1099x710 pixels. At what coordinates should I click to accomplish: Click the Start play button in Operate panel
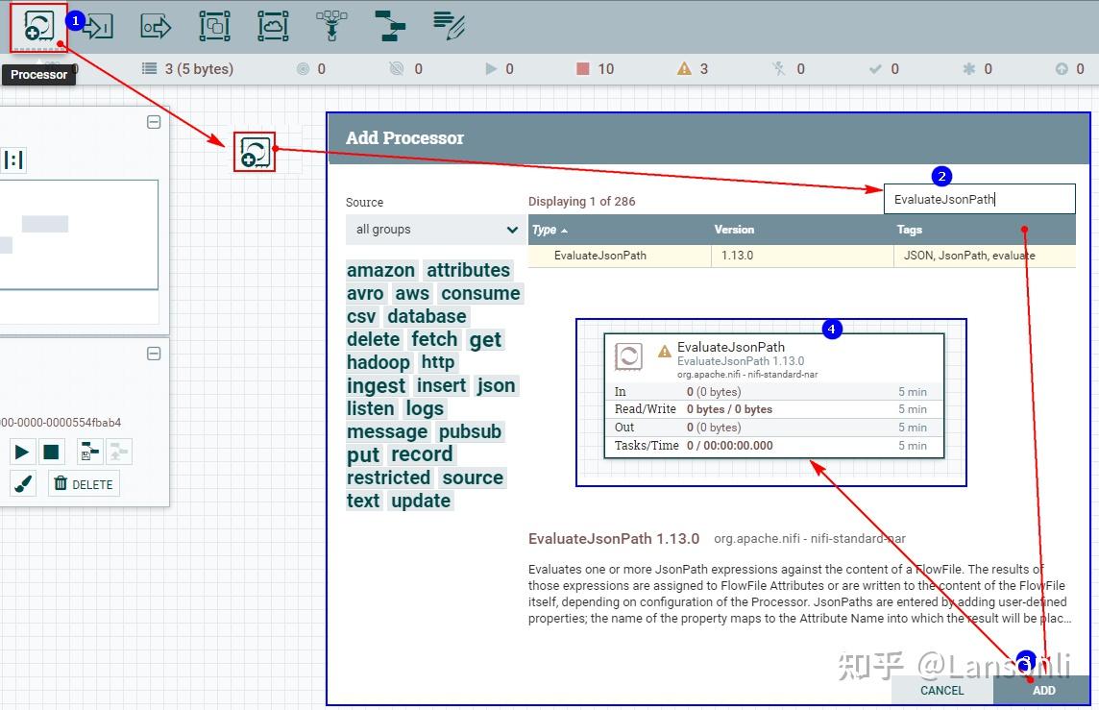coord(22,453)
